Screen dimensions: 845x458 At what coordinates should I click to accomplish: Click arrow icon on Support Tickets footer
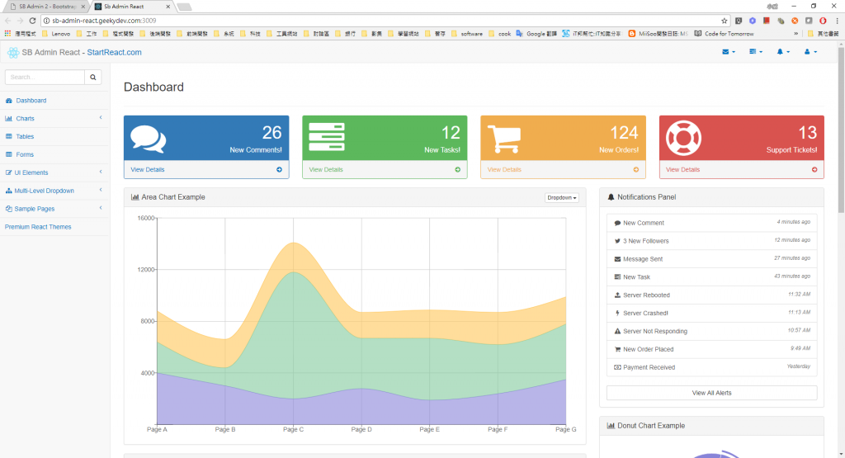point(814,170)
